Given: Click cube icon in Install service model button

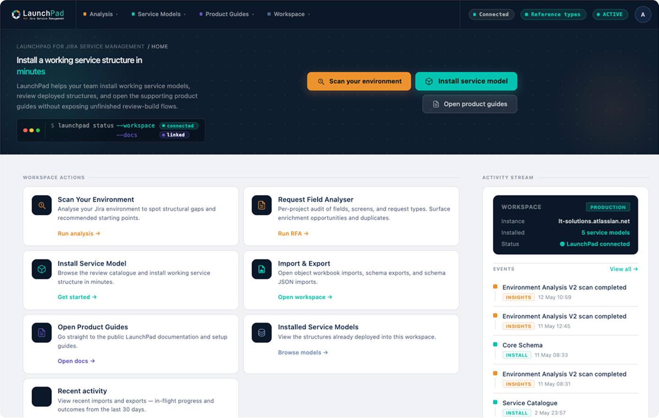Looking at the screenshot, I should tap(429, 82).
